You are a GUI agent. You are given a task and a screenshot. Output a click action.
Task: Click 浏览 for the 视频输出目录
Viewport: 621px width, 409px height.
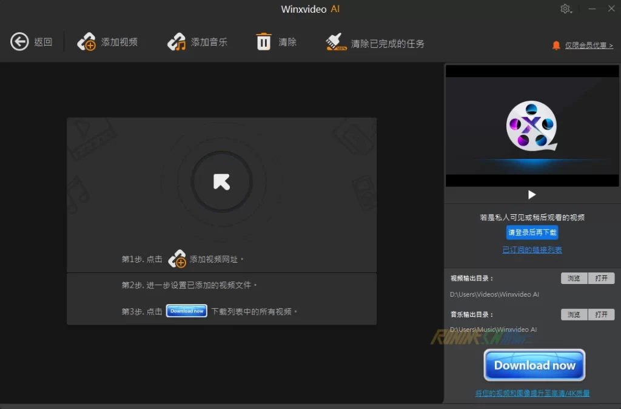[574, 279]
